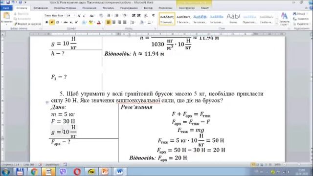This screenshot has height=176, width=313.
Task: Open the Change Case Aa button
Action: (x=91, y=16)
